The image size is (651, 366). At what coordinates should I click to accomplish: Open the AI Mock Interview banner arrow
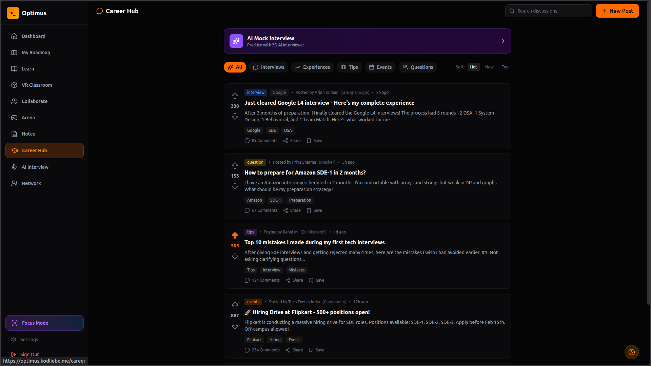(502, 41)
